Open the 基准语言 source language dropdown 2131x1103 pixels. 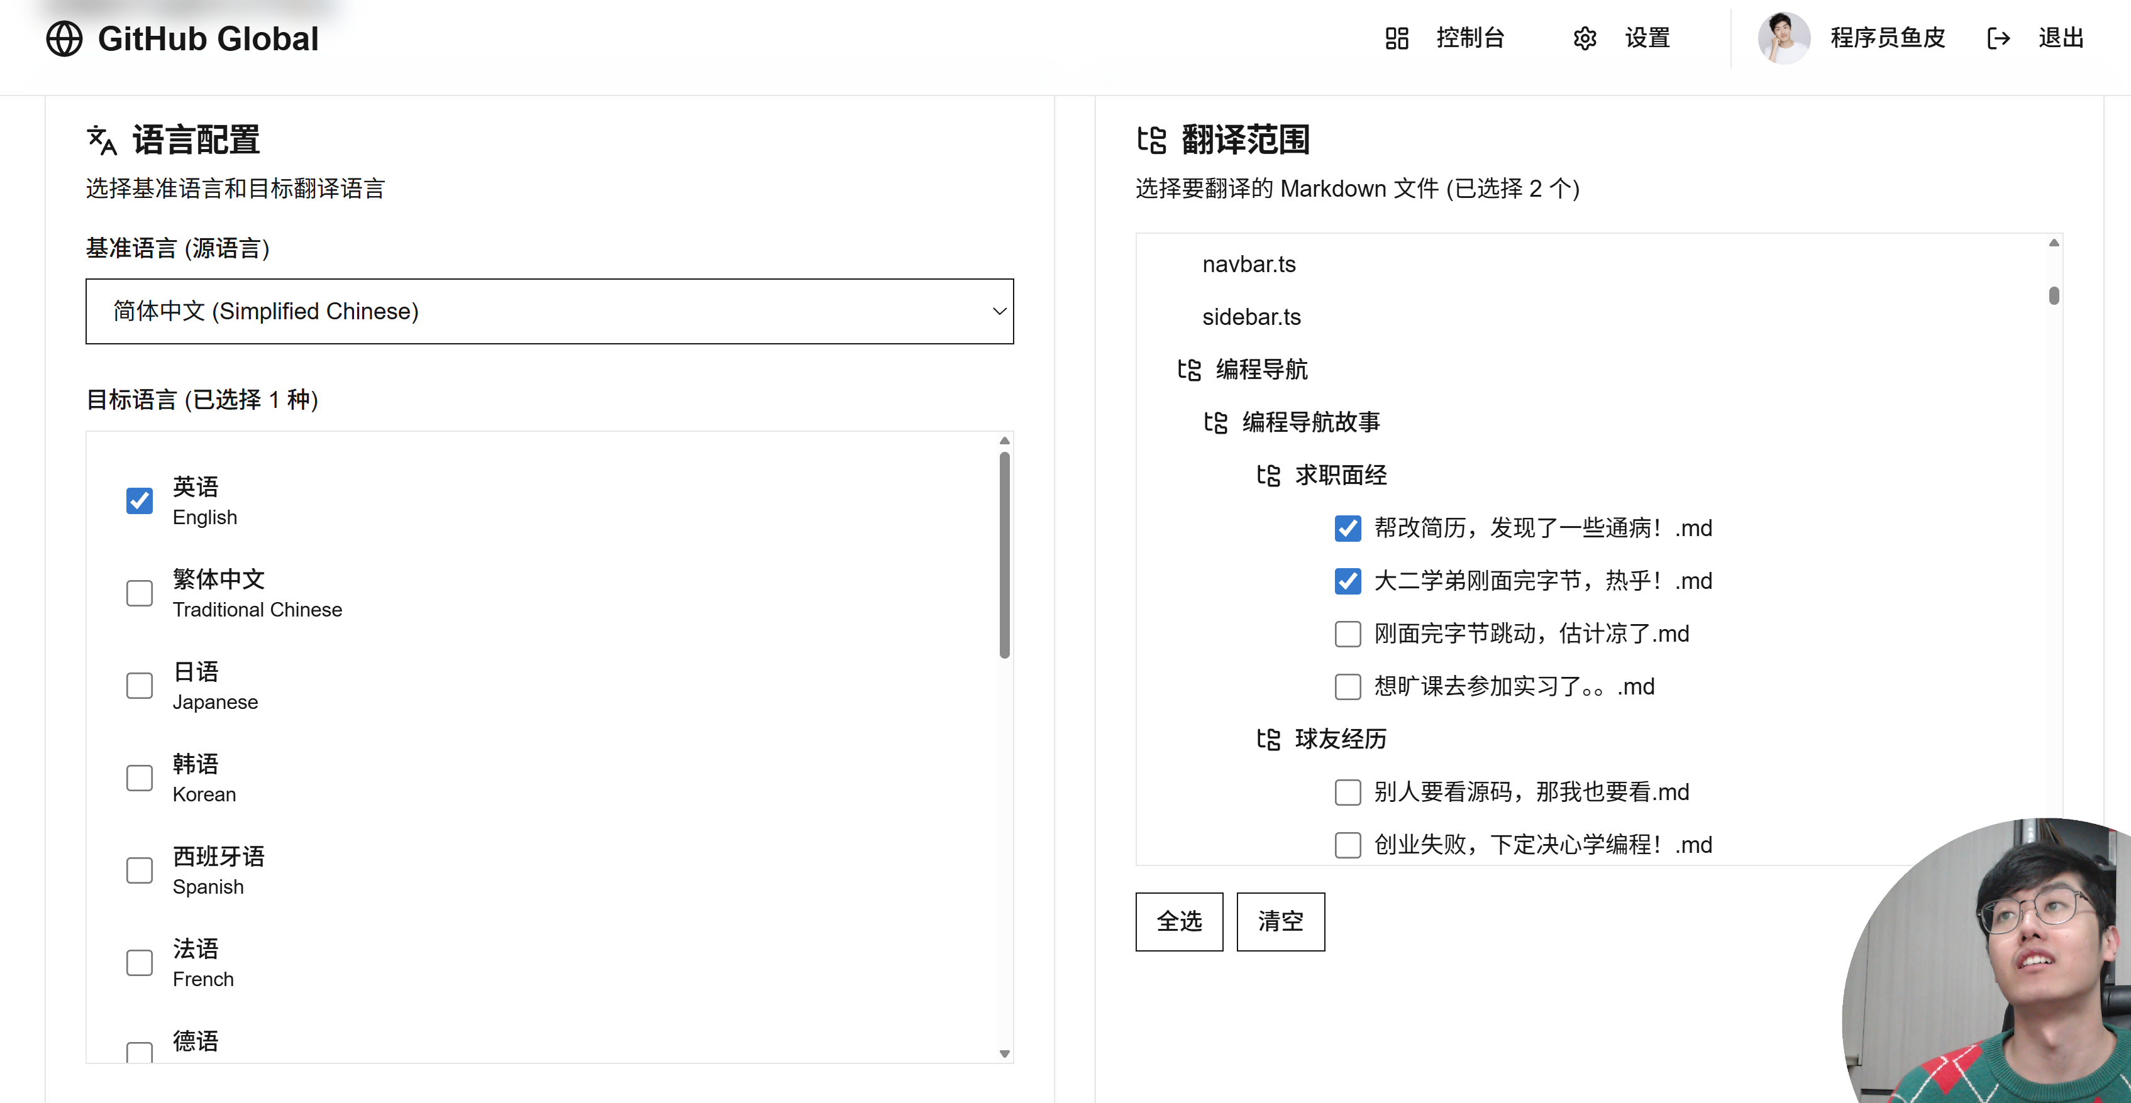click(x=550, y=312)
